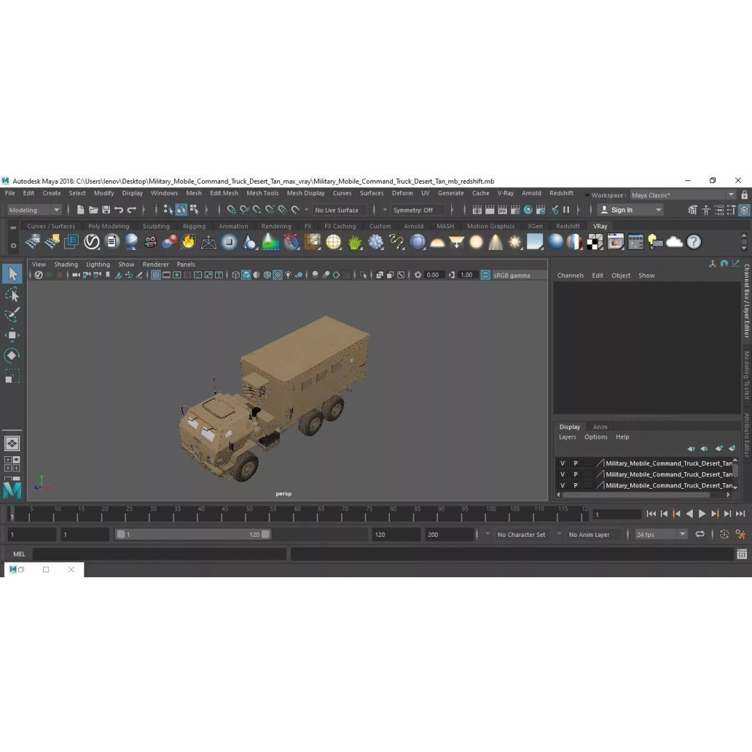Open the Modeling menu set dropdown
This screenshot has height=752, width=752.
pos(35,210)
